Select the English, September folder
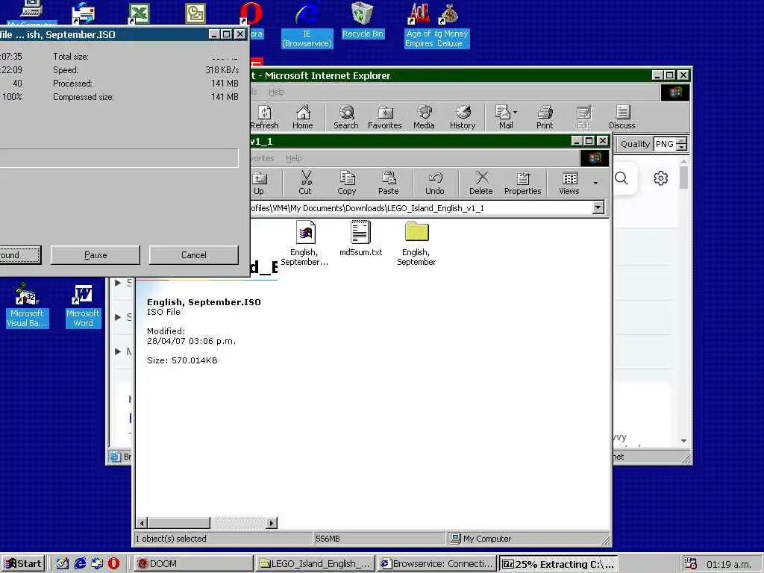The height and width of the screenshot is (573, 764). [x=416, y=243]
